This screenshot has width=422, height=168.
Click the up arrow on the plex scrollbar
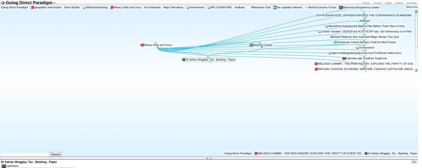pos(416,12)
